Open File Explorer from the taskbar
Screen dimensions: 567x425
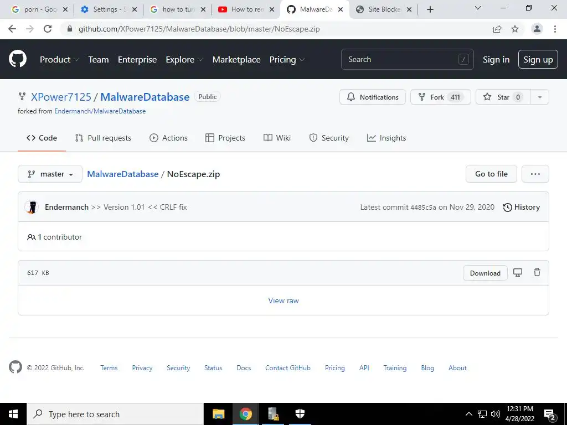coord(218,414)
